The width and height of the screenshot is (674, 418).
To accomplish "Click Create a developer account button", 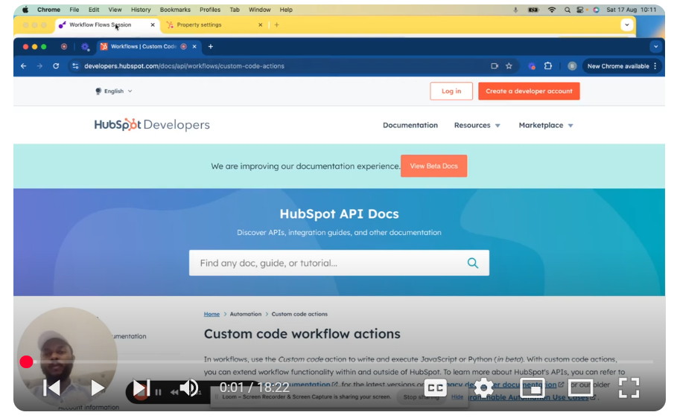I will click(529, 91).
